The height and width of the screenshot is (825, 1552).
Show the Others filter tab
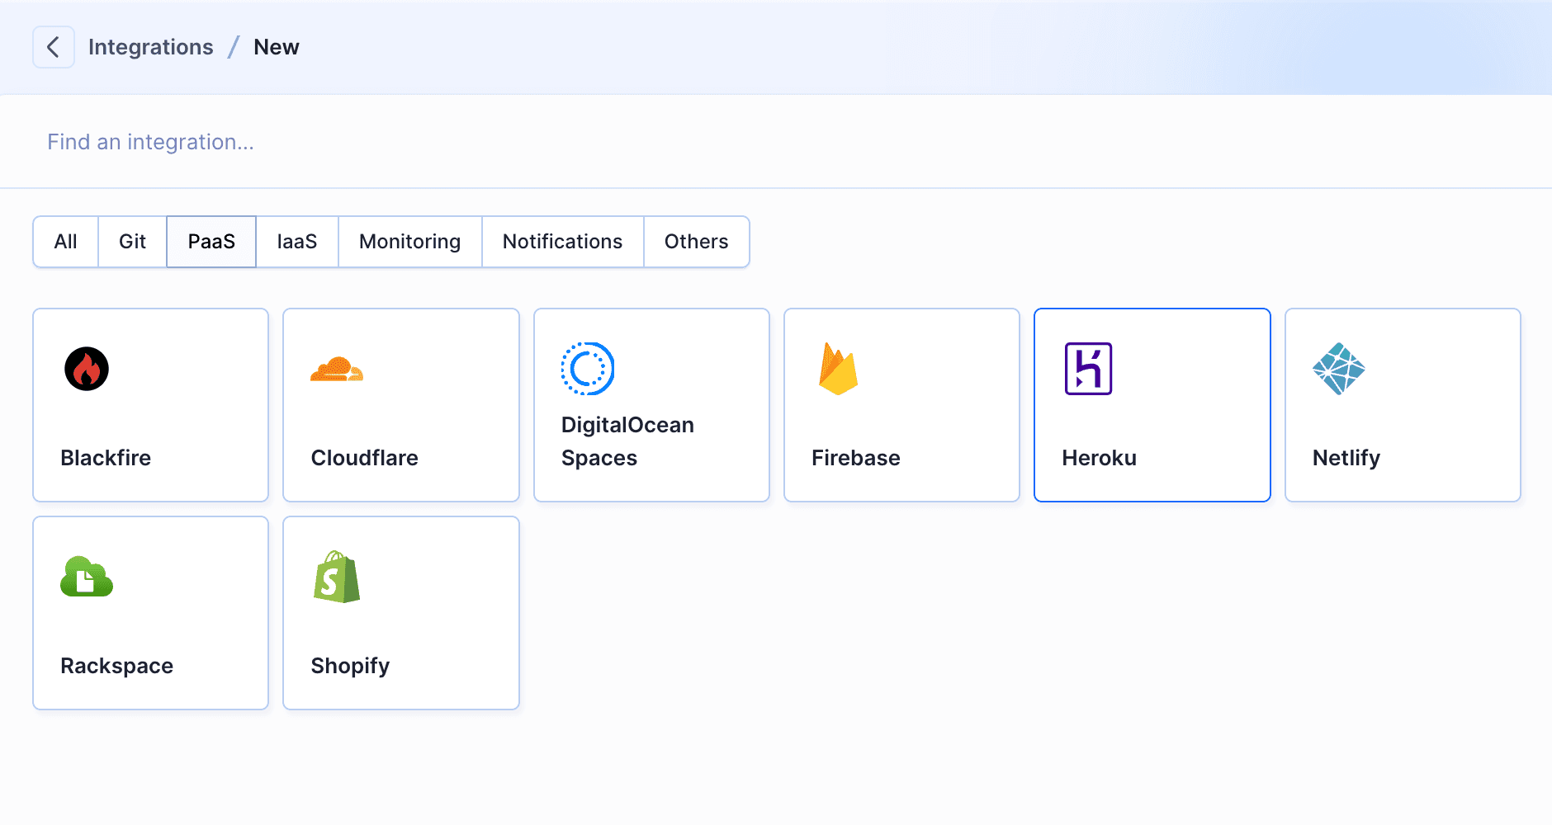tap(697, 242)
